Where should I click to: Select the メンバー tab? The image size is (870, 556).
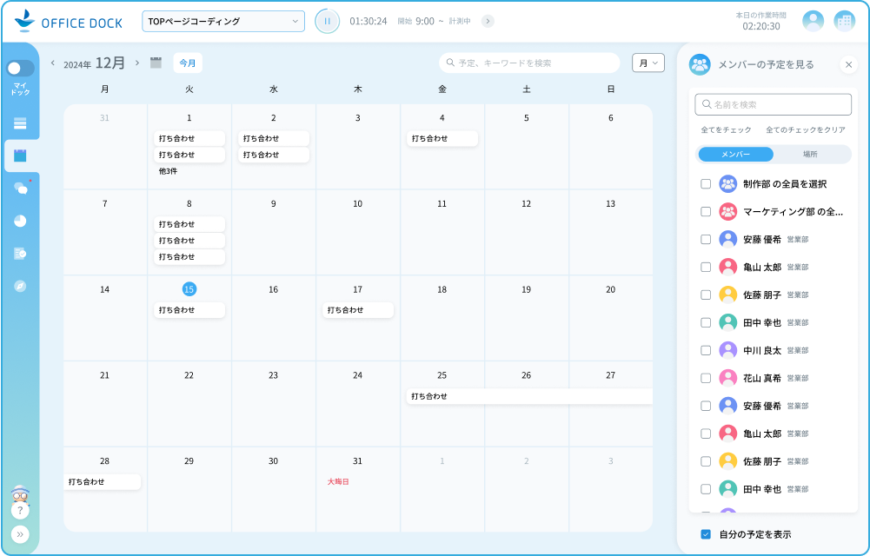[735, 154]
